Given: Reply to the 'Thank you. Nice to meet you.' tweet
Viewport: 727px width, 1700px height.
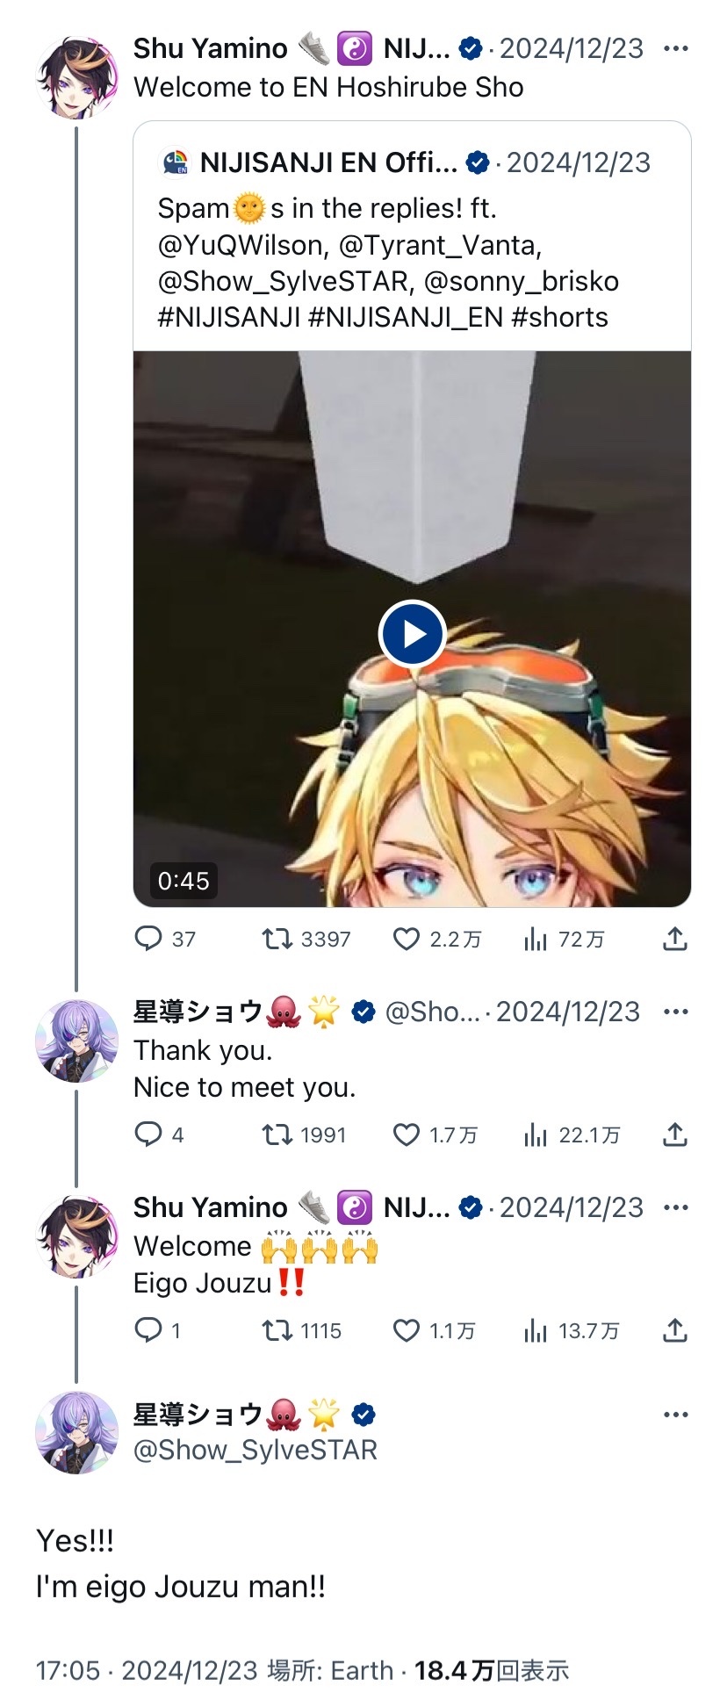Looking at the screenshot, I should [159, 1135].
